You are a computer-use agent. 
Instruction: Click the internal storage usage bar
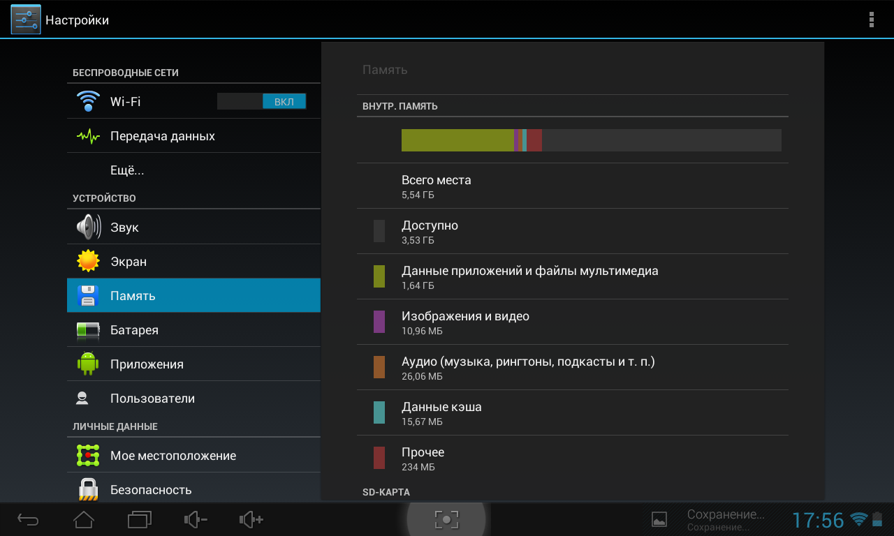592,140
